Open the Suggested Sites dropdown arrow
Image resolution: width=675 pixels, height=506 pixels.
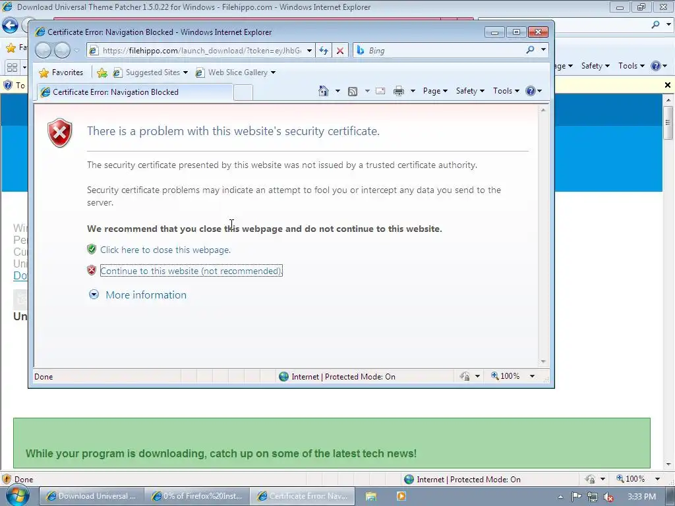click(x=185, y=72)
